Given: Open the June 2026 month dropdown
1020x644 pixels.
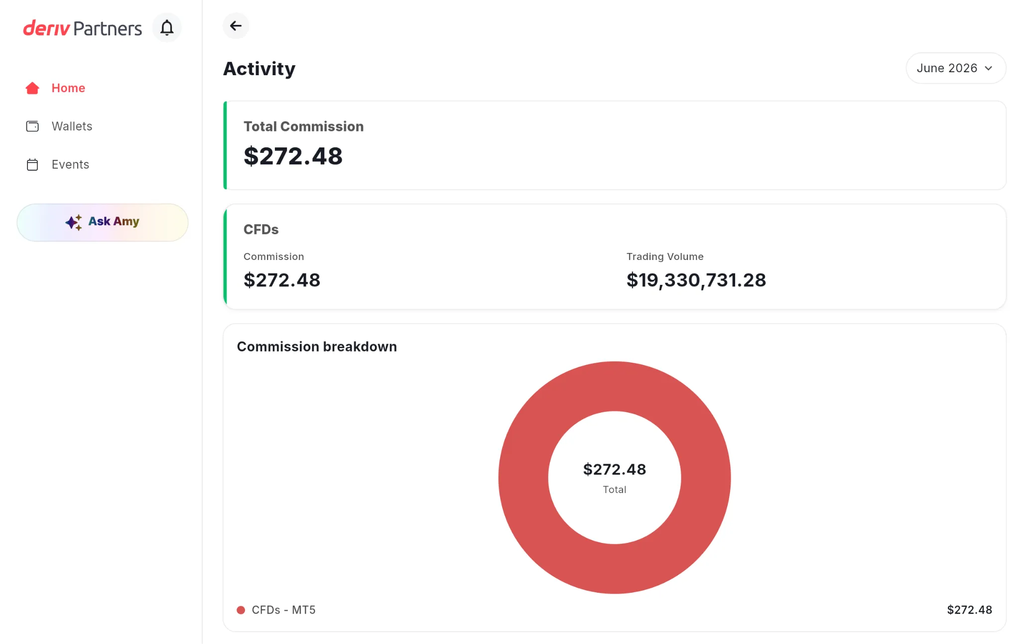Looking at the screenshot, I should pyautogui.click(x=956, y=68).
